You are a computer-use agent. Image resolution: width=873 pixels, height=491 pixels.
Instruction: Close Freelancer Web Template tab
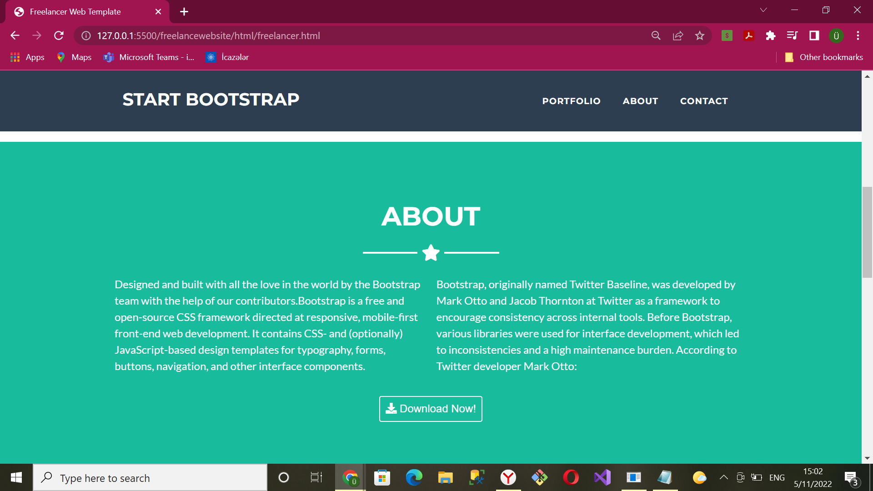158,12
